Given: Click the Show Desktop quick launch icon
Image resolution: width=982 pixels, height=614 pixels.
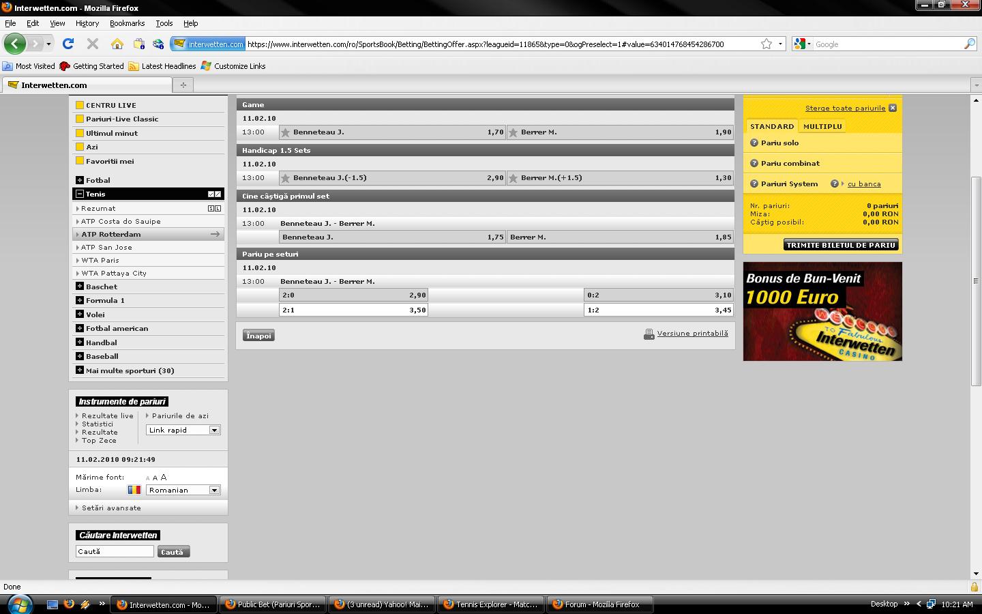Looking at the screenshot, I should pyautogui.click(x=53, y=604).
